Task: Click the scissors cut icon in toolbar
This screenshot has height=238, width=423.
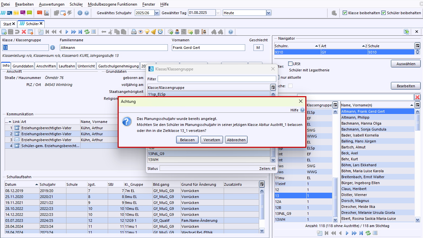Action: tap(110, 32)
